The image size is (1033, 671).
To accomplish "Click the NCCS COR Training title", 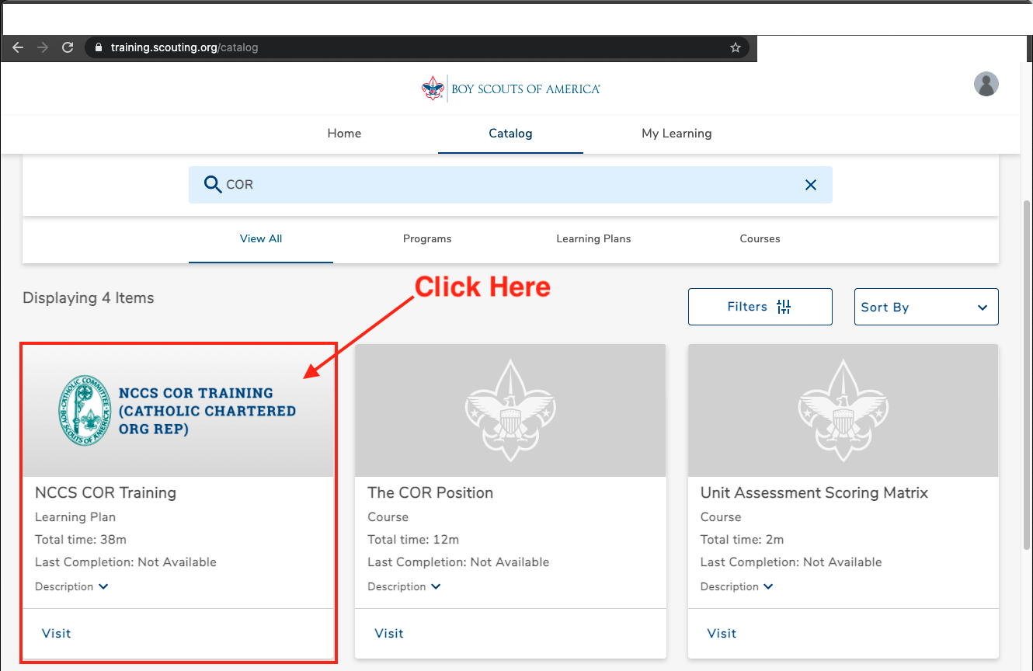I will tap(106, 493).
